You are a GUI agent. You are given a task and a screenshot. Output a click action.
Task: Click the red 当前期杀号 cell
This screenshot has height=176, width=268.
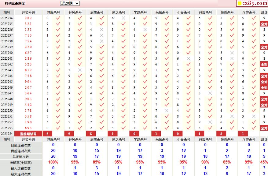point(28,134)
